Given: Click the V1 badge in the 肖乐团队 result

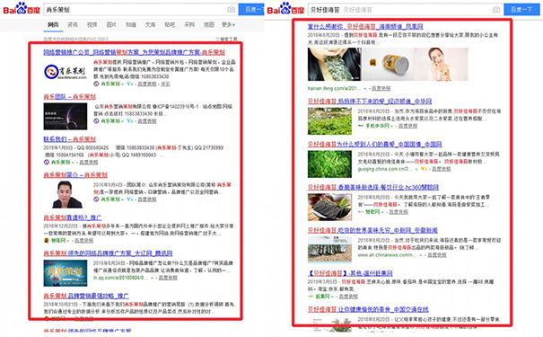Looking at the screenshot, I should [x=129, y=121].
